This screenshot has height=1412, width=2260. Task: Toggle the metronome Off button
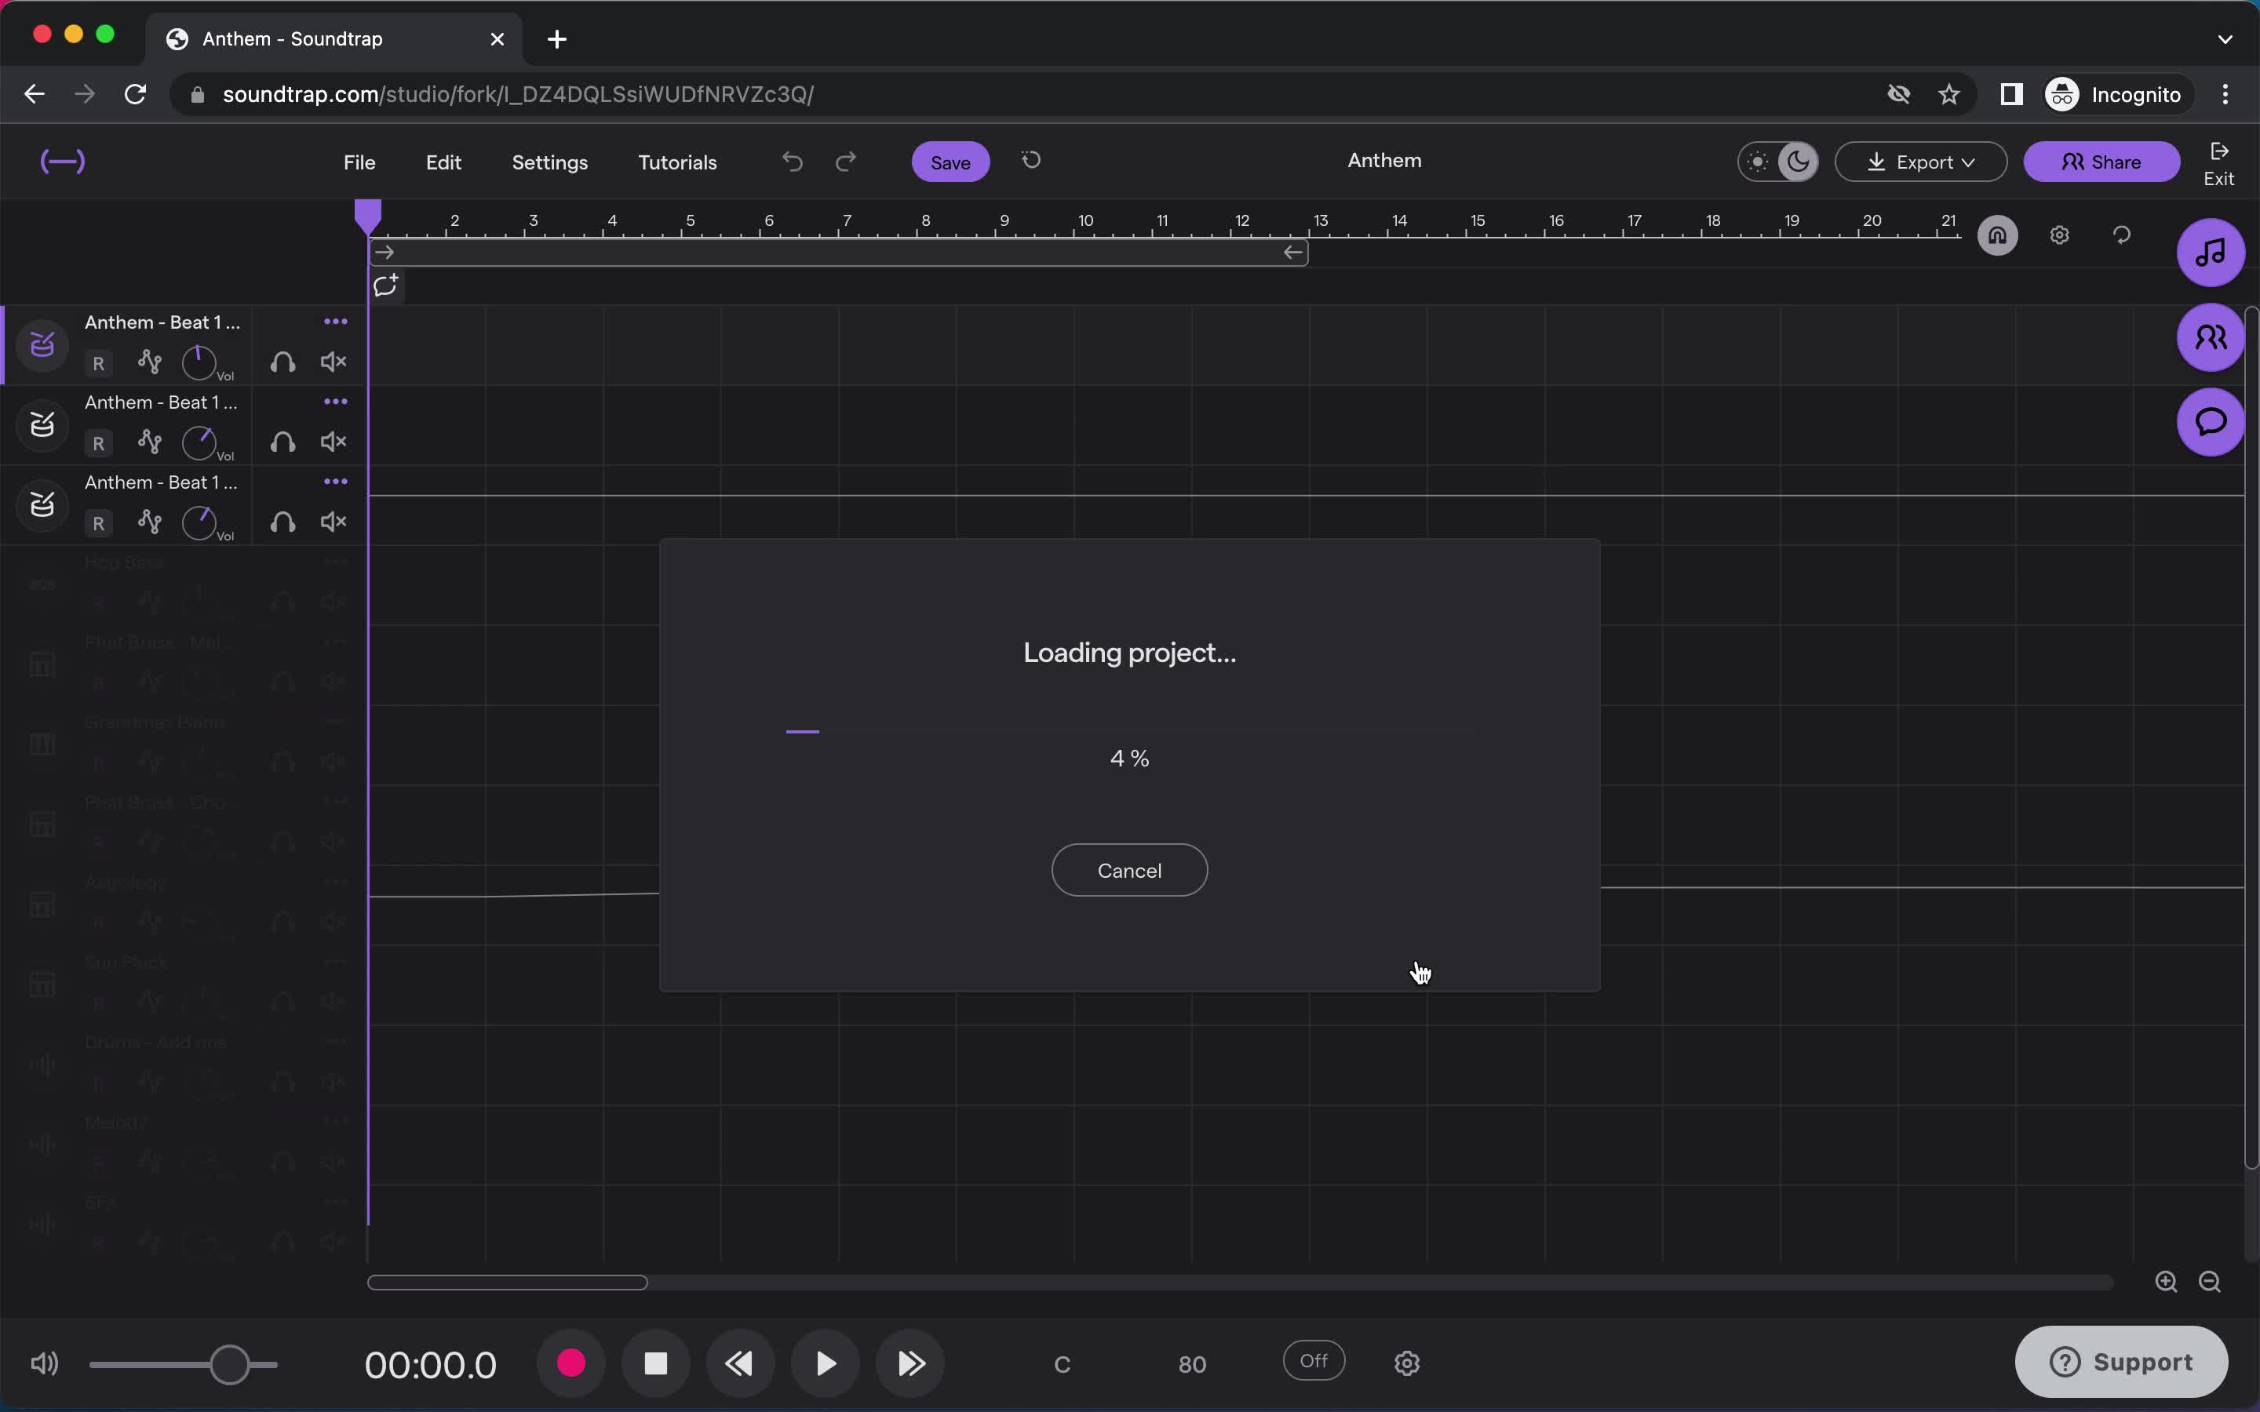tap(1314, 1361)
